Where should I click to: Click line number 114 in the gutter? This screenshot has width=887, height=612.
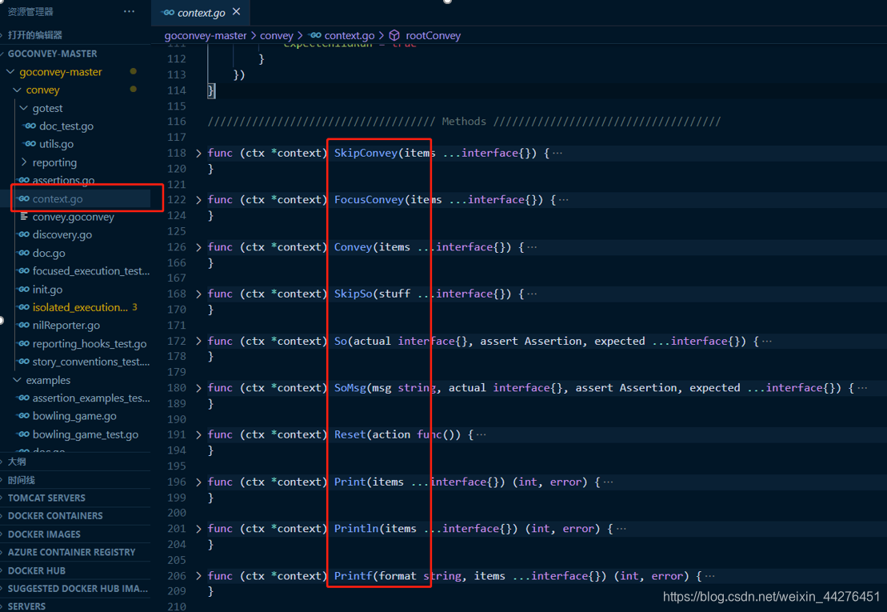[177, 90]
